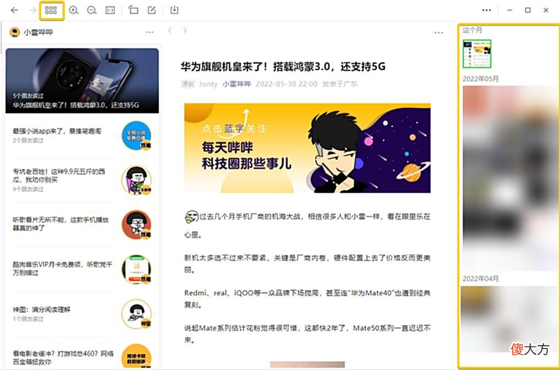Click the blue round thumbnail of the novel app article

pos(136,136)
